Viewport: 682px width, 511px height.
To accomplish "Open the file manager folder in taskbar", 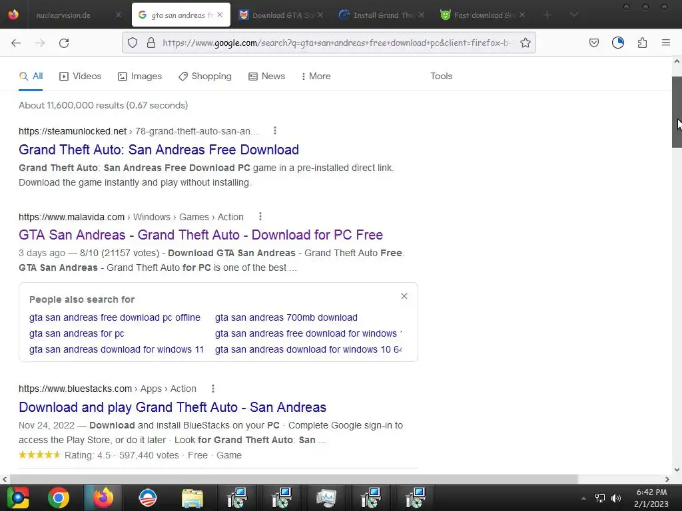I will (192, 498).
